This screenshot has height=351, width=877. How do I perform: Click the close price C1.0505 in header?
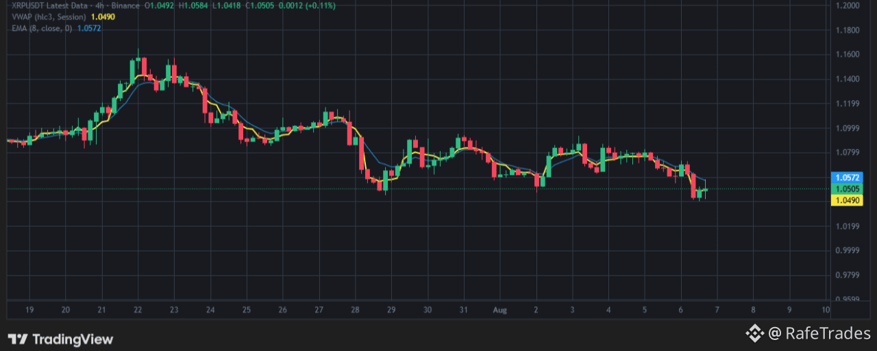click(258, 5)
